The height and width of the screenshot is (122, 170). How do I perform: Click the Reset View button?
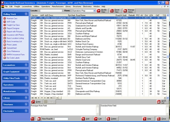click(116, 11)
